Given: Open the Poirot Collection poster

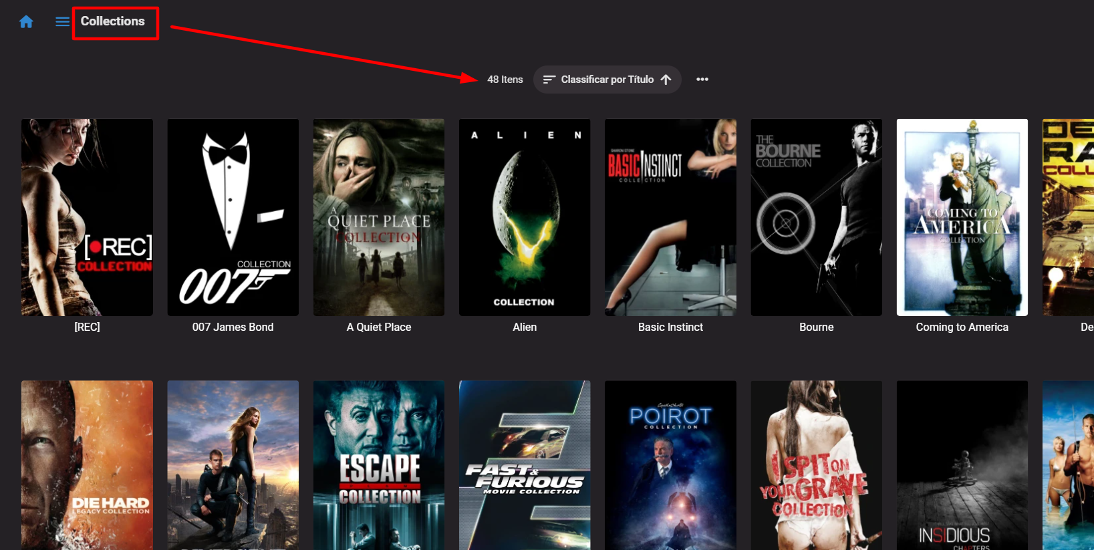Looking at the screenshot, I should (x=670, y=465).
